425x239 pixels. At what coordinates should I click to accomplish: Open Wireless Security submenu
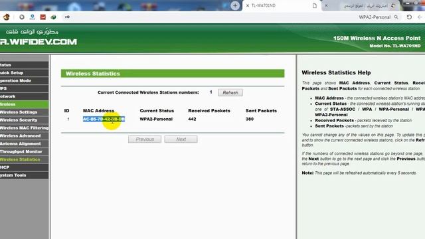[x=25, y=119]
